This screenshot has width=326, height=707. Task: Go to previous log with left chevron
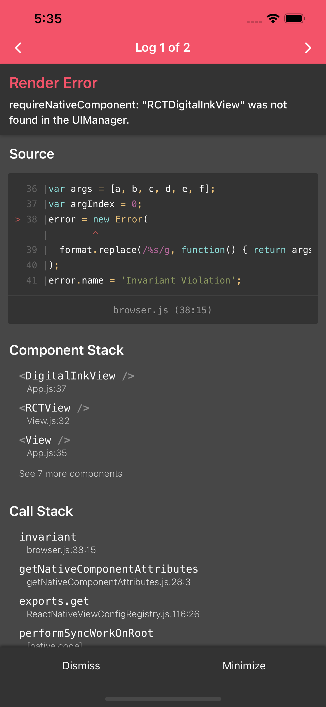(x=18, y=48)
